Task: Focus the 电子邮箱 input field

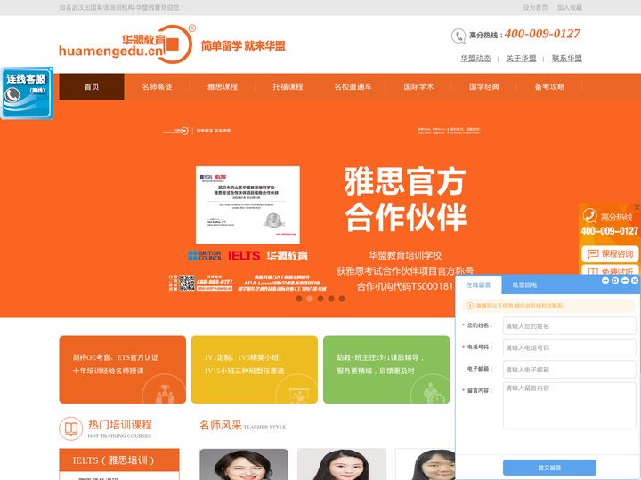Action: coord(570,370)
